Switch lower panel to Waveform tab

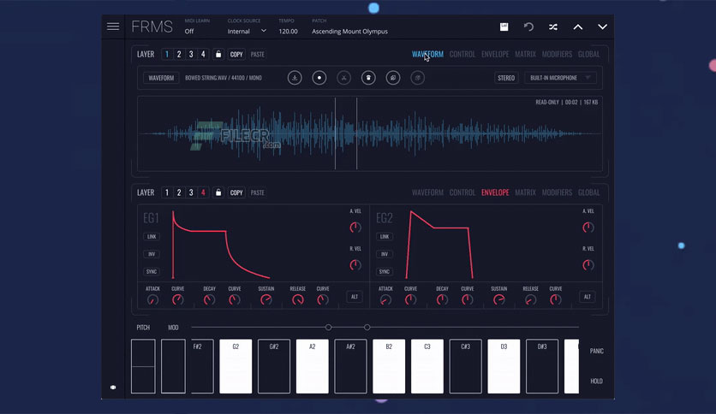point(427,192)
